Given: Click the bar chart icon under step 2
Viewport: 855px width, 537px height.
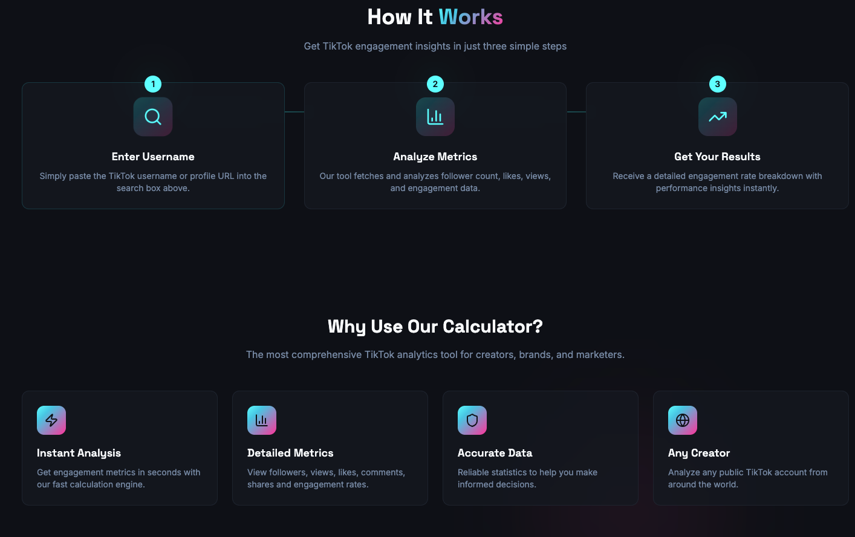Looking at the screenshot, I should 435,116.
